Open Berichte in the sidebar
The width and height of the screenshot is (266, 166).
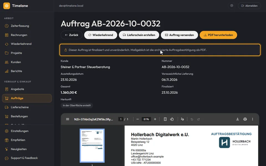27,71
